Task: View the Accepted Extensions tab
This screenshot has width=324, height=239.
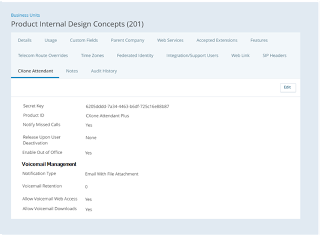Action: click(x=217, y=40)
